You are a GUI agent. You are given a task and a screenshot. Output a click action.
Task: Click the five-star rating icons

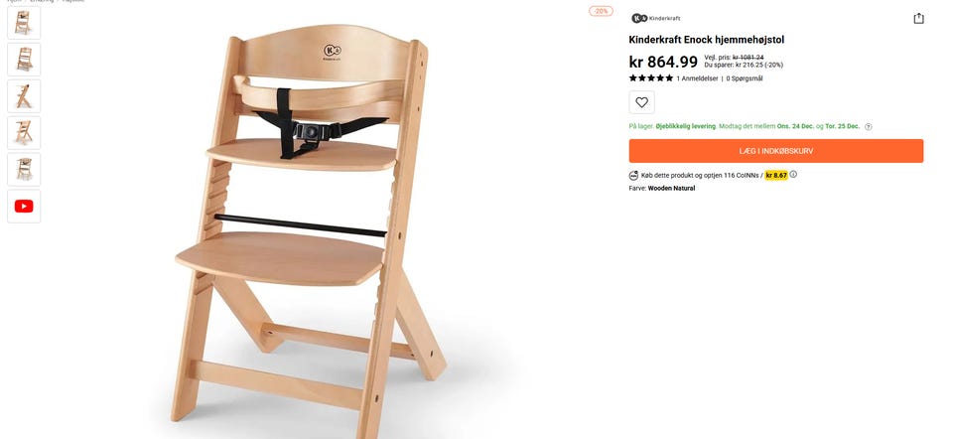click(651, 77)
